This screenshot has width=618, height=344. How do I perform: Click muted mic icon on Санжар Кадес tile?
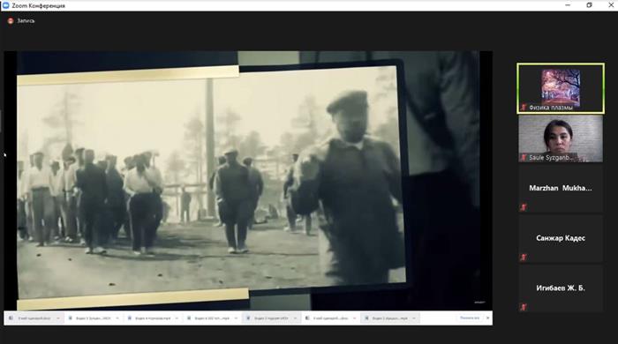point(524,258)
